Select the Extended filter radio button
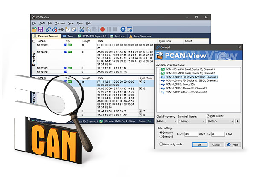Screen dimensions: 256x178 (160, 136)
